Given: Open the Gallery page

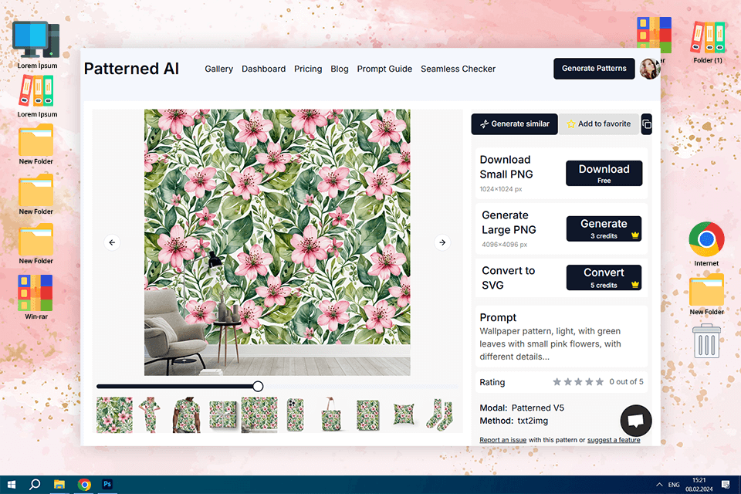Looking at the screenshot, I should point(218,69).
